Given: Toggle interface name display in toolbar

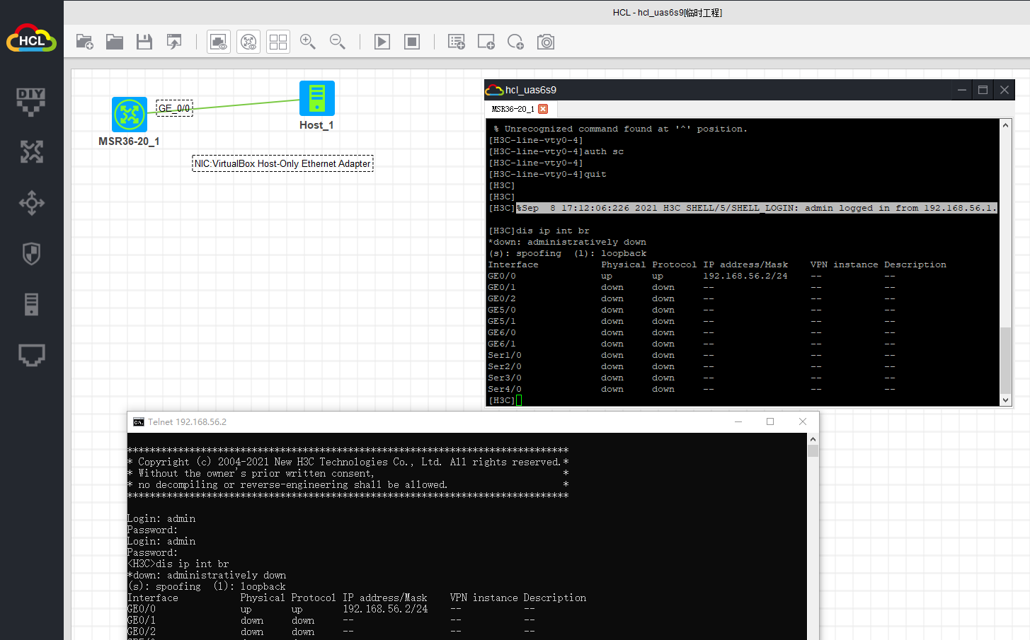Looking at the screenshot, I should [x=219, y=42].
